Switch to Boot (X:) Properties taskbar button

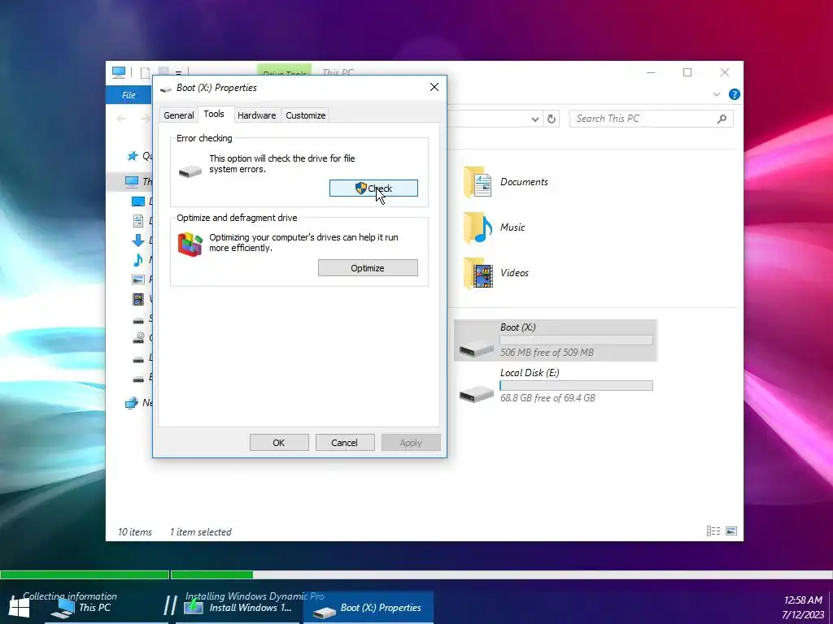pos(369,608)
